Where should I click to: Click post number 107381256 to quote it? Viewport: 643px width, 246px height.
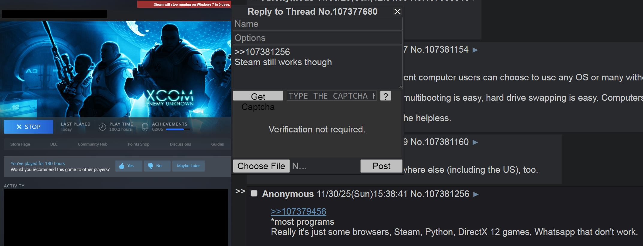(447, 194)
